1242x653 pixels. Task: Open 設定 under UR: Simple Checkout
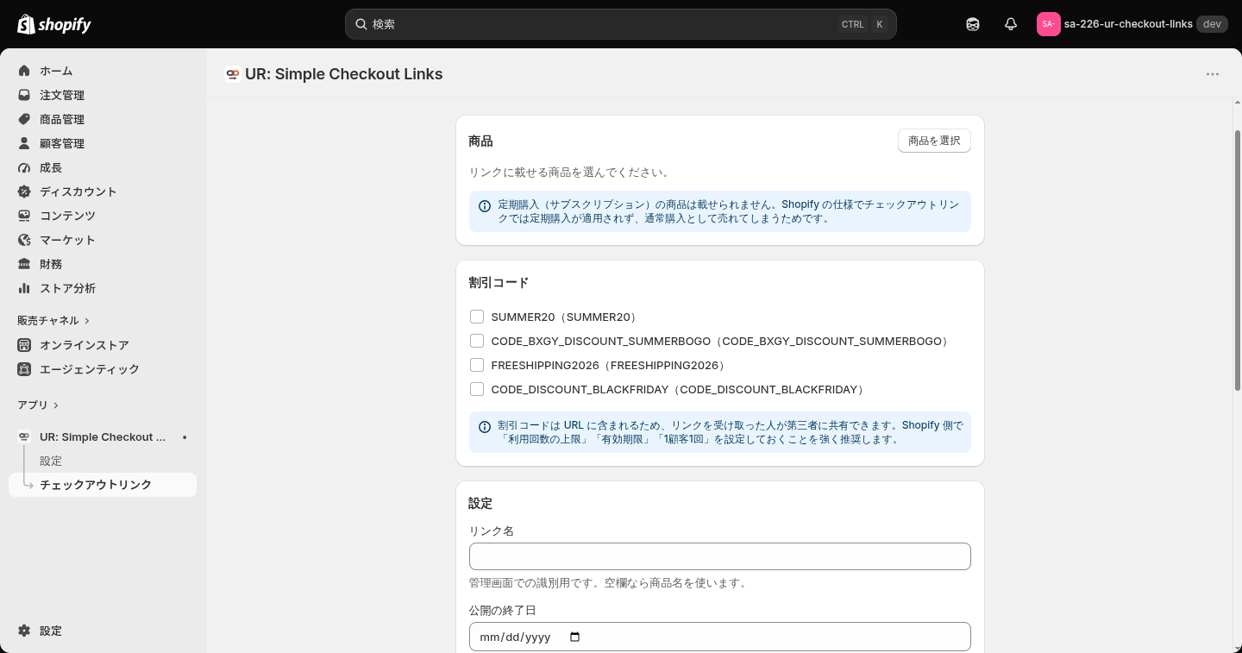(51, 461)
